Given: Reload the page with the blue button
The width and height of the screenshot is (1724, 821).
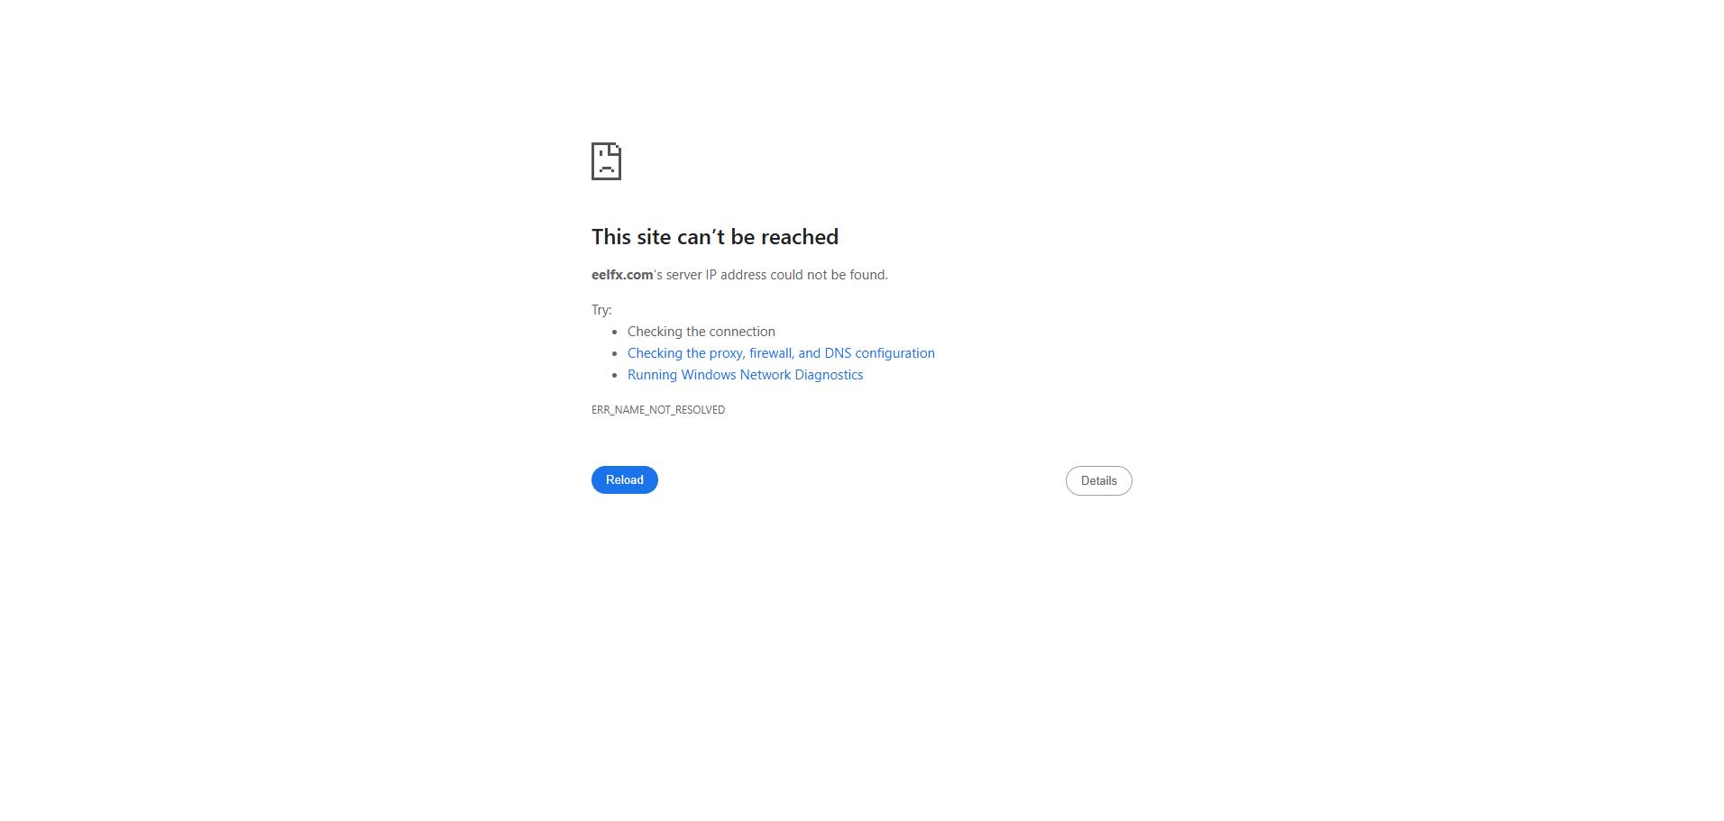Looking at the screenshot, I should (625, 480).
